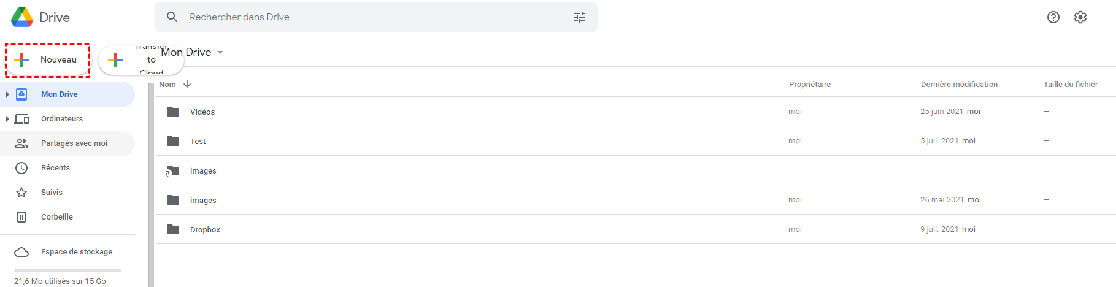This screenshot has width=1116, height=287.
Task: Select Ordinateurs in the sidebar
Action: point(61,119)
